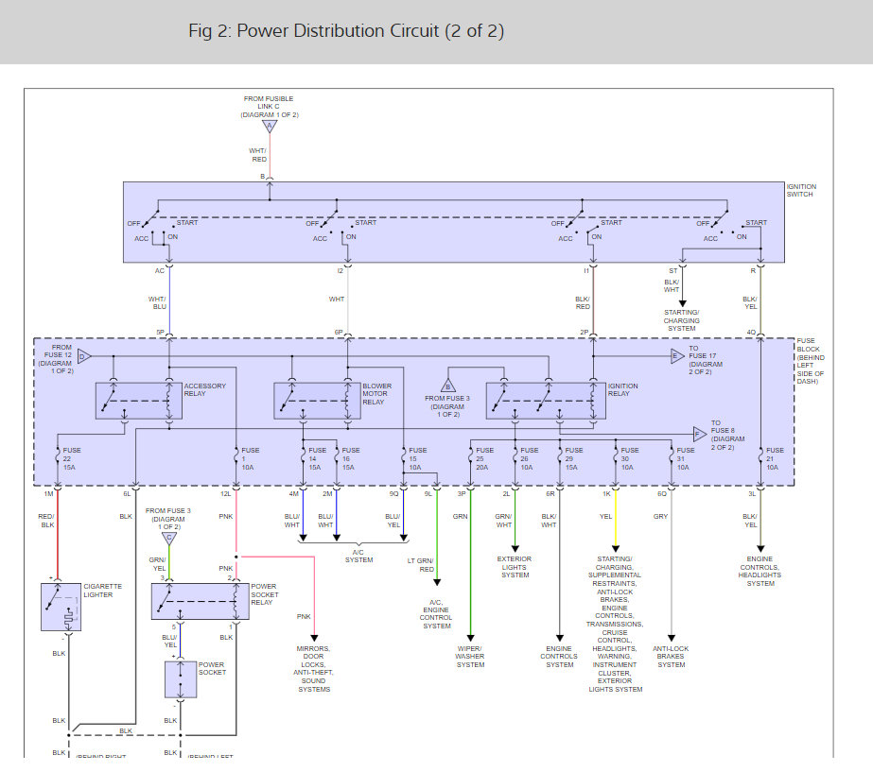Viewport: 873px width, 772px height.
Task: Click the WHT/BLU wire color label
Action: click(x=158, y=302)
